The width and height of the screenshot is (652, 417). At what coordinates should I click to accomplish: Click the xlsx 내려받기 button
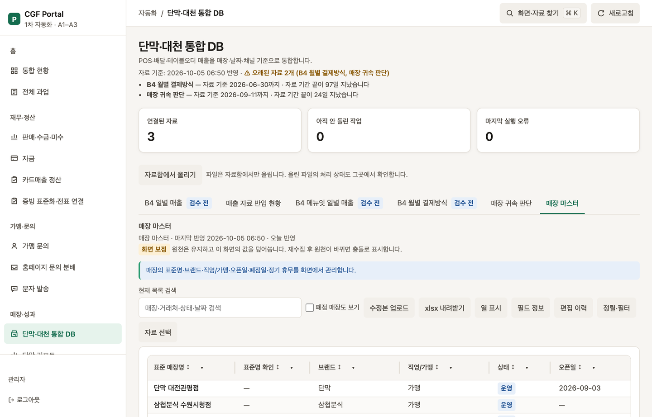(x=445, y=308)
